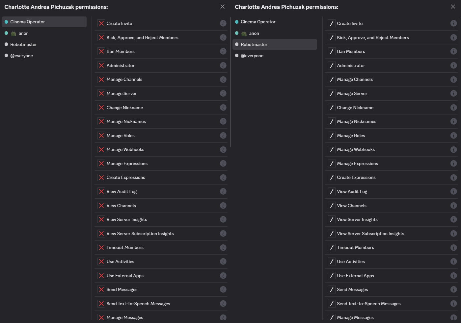Click Manage Server permission label in left panel
Image resolution: width=461 pixels, height=323 pixels.
[x=122, y=93]
